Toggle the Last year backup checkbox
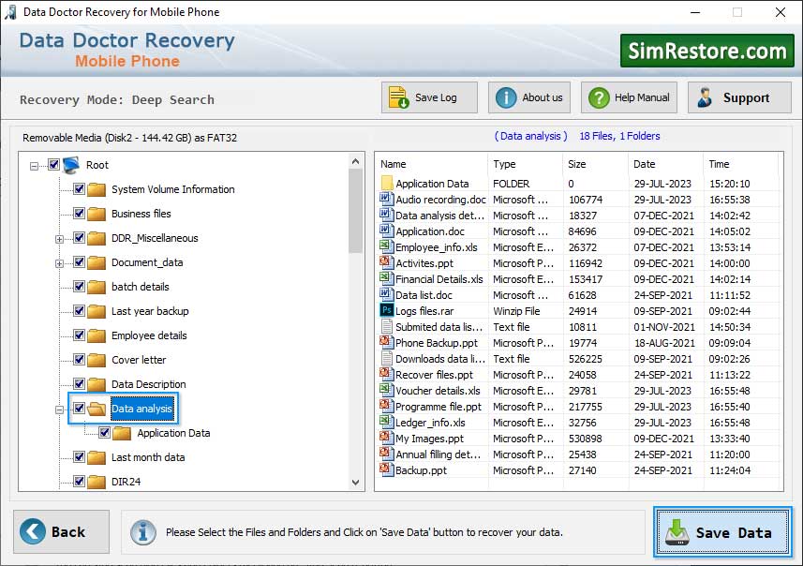Image resolution: width=803 pixels, height=566 pixels. [79, 310]
